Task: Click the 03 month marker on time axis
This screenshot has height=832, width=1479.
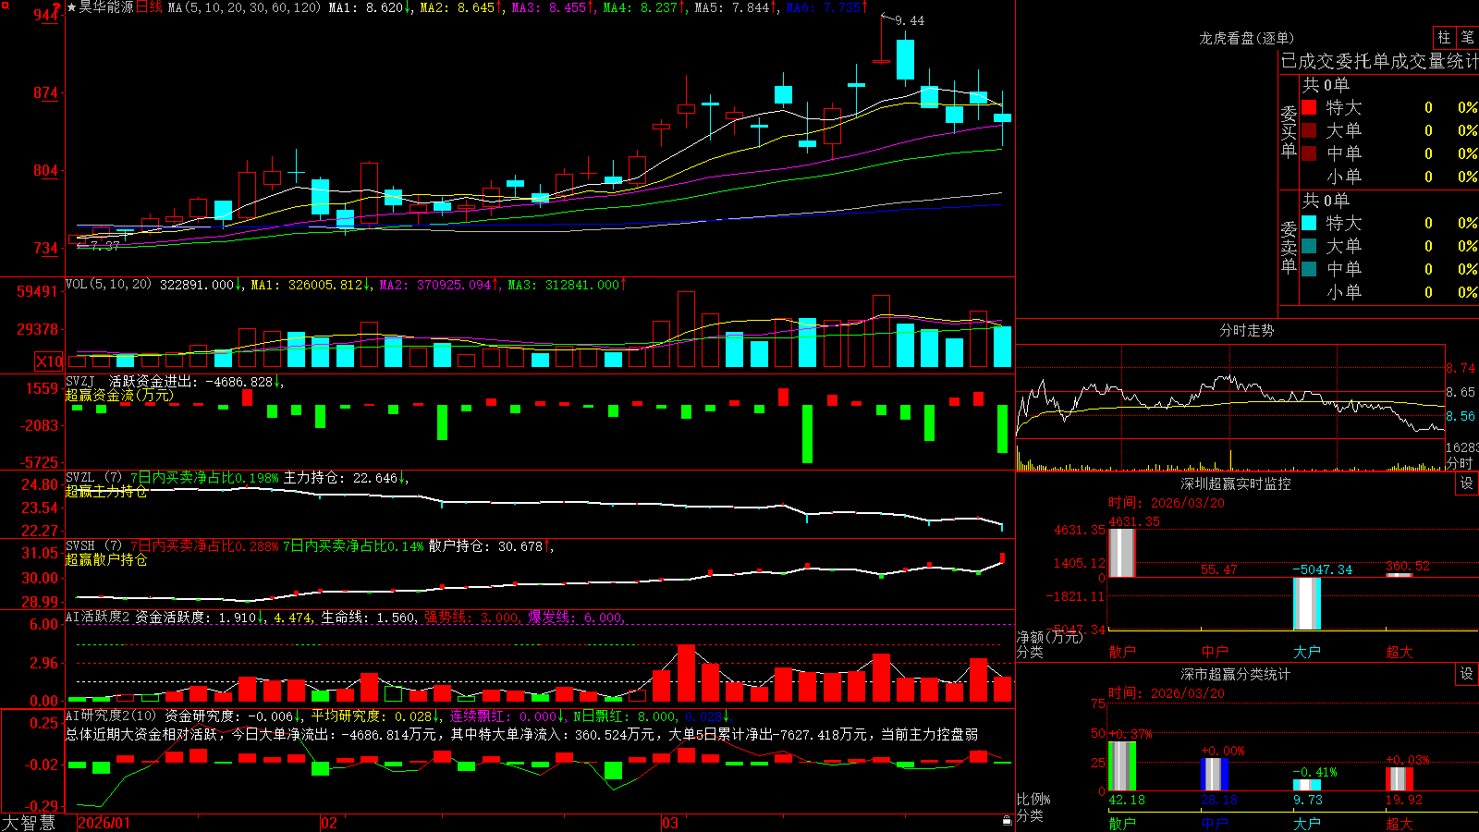Action: [670, 823]
